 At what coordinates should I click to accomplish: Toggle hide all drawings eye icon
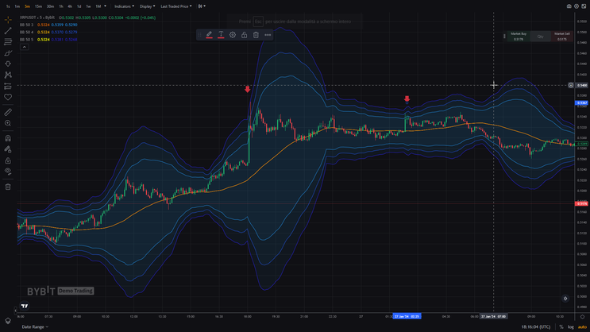click(x=8, y=172)
